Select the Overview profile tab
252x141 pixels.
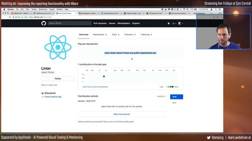[x=84, y=34]
